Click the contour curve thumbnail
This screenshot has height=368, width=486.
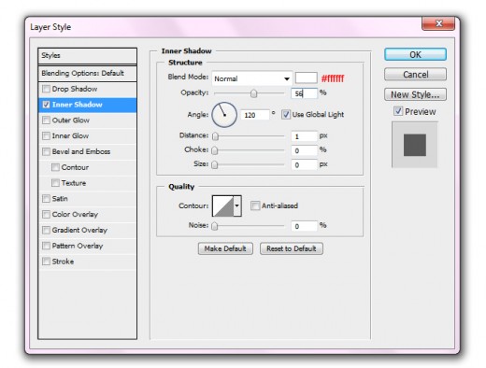pos(223,205)
